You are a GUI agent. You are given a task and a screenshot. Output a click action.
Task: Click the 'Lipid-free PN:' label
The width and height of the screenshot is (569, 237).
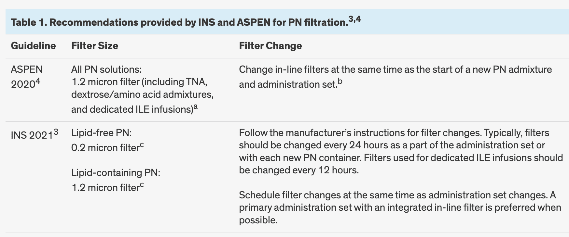pos(101,133)
